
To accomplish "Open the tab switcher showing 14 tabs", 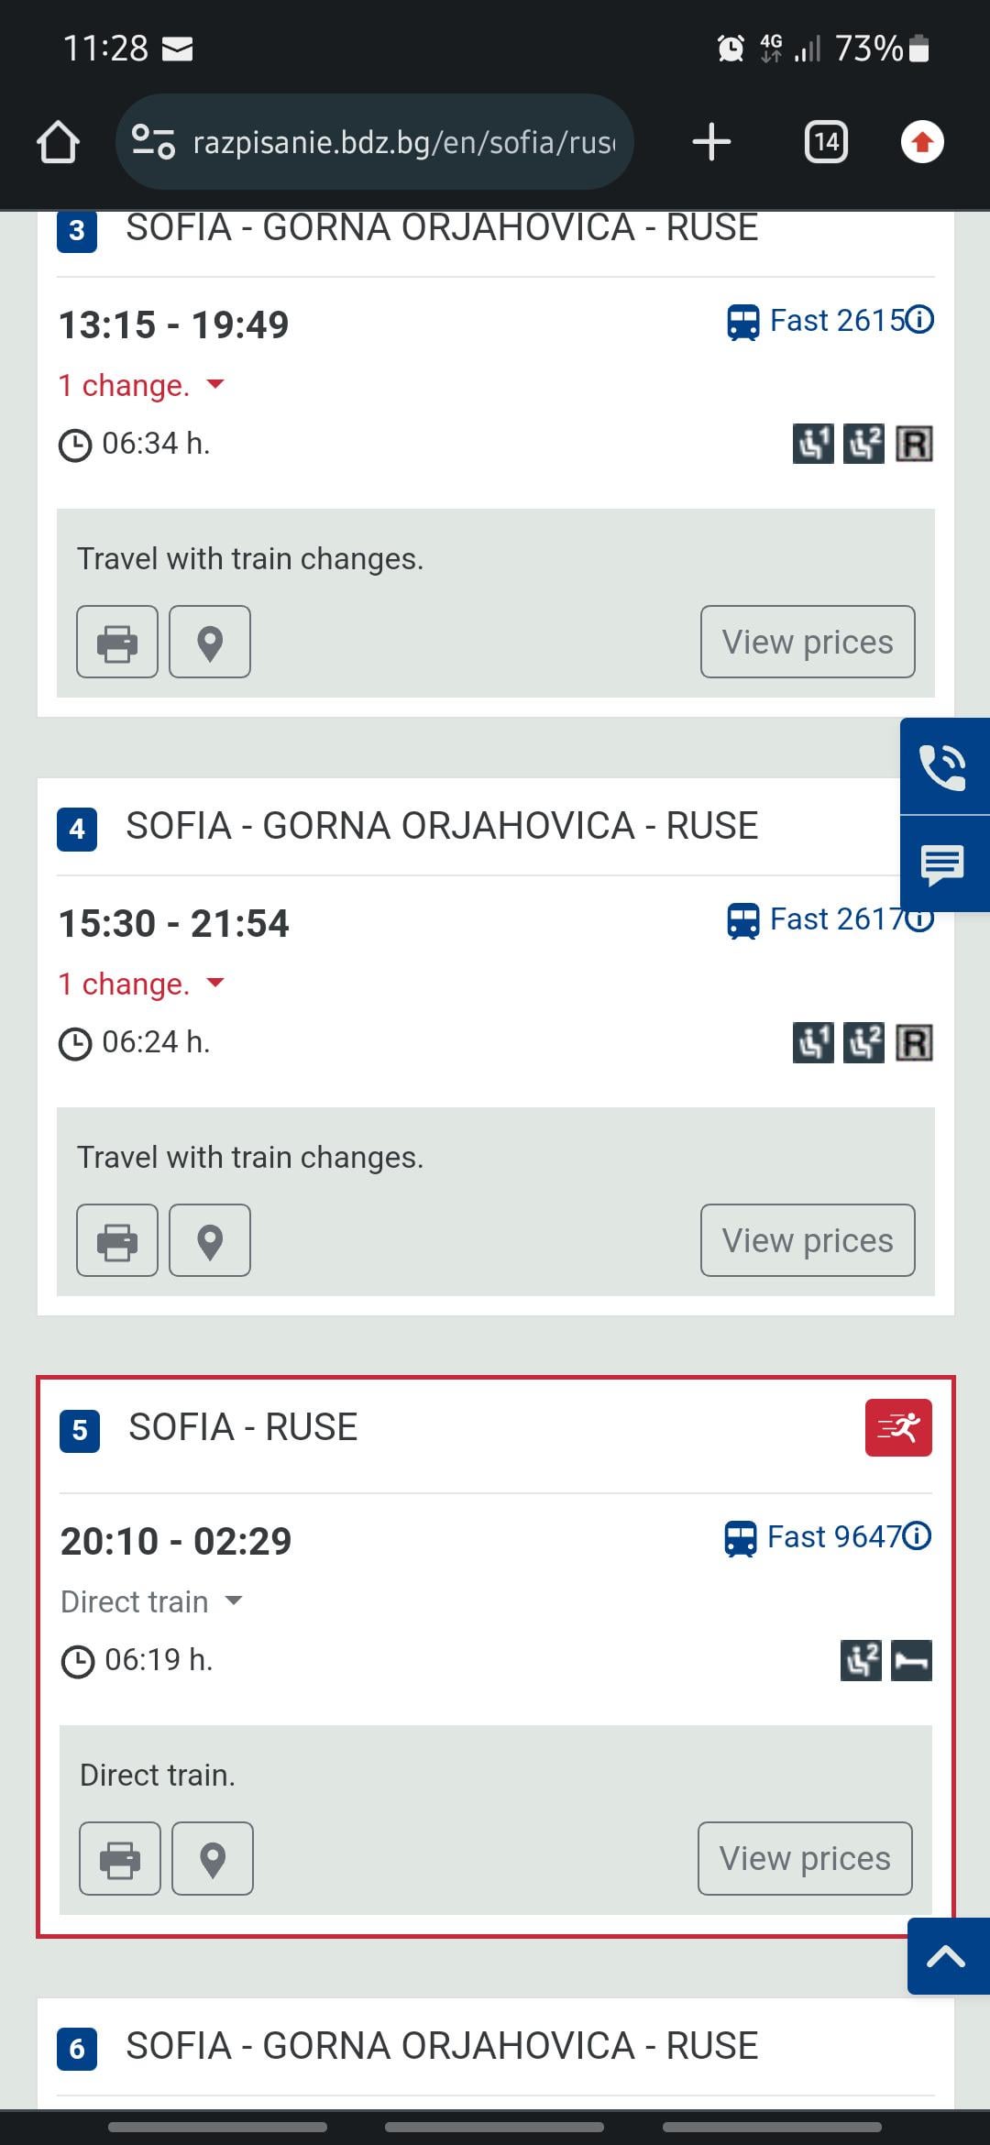I will pyautogui.click(x=826, y=142).
